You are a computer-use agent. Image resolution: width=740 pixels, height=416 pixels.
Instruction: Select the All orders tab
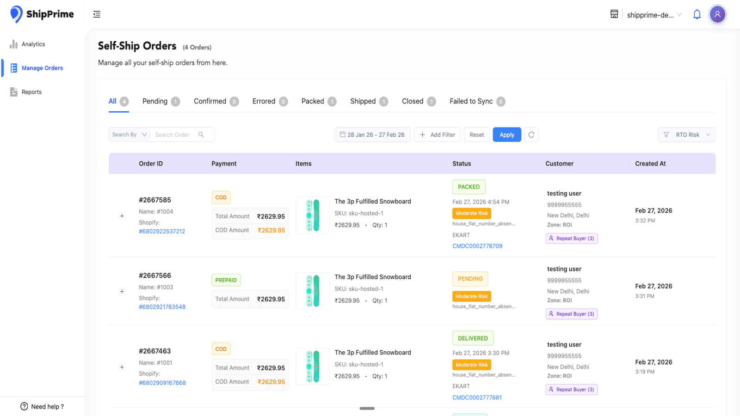[x=118, y=101]
